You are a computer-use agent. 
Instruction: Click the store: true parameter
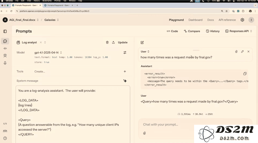[x=42, y=62]
